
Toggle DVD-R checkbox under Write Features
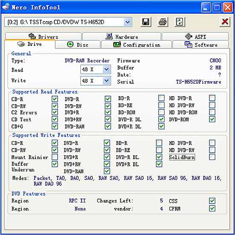(107, 143)
